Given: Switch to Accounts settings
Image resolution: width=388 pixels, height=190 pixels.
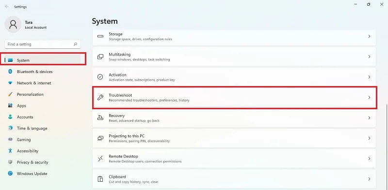Looking at the screenshot, I should (x=43, y=117).
